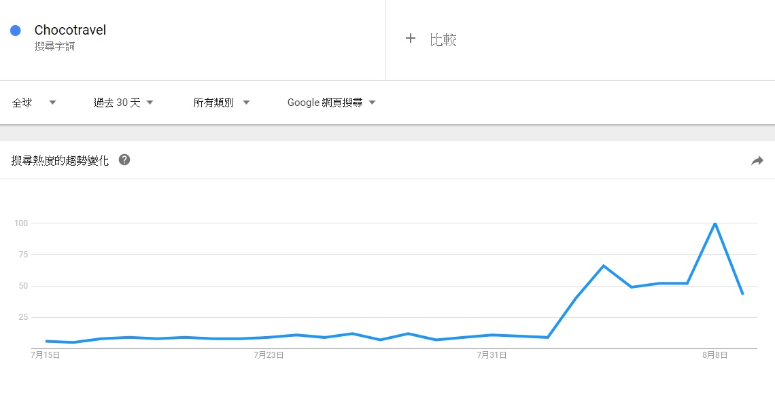Click the arrow next to 所有類別
Image resolution: width=775 pixels, height=400 pixels.
[246, 103]
